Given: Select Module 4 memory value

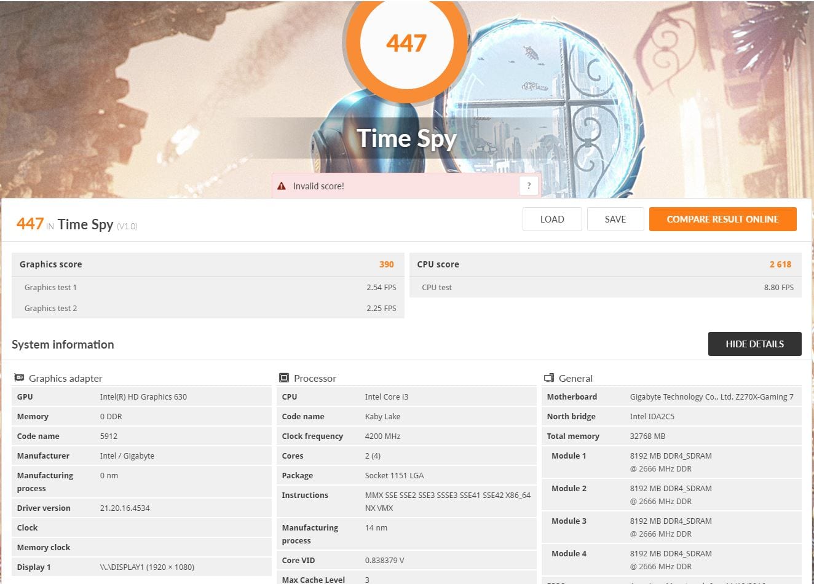Looking at the screenshot, I should [x=671, y=560].
